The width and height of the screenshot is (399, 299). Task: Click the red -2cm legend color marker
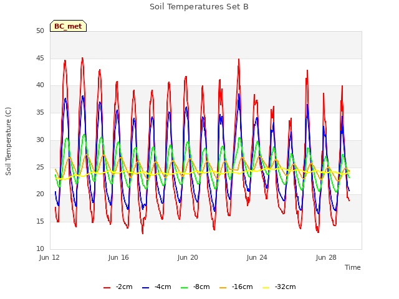click(x=107, y=288)
